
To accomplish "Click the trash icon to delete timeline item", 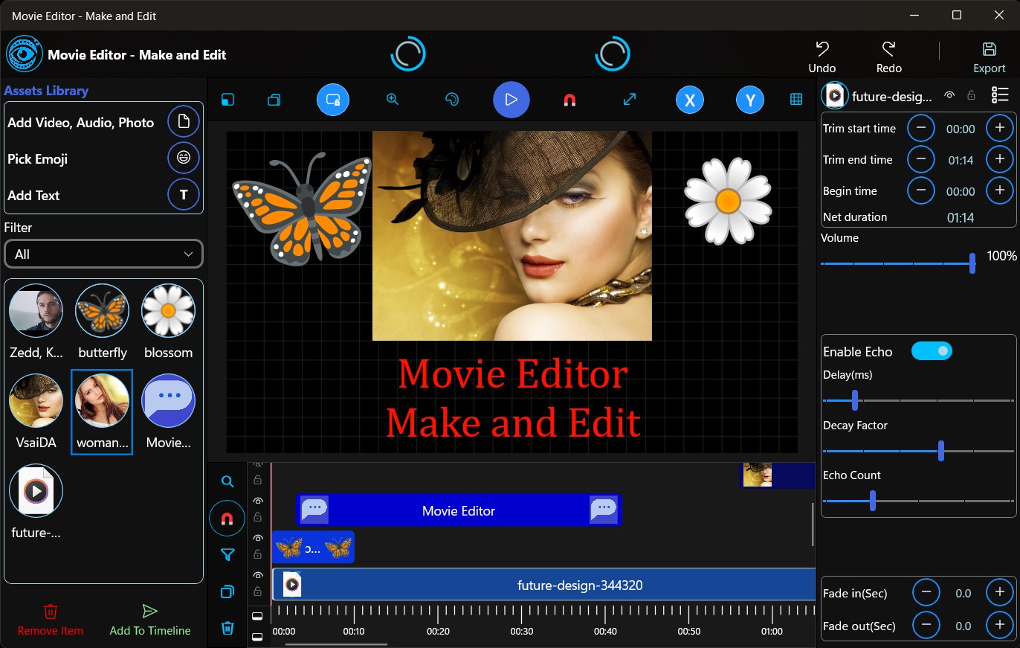I will pyautogui.click(x=227, y=628).
